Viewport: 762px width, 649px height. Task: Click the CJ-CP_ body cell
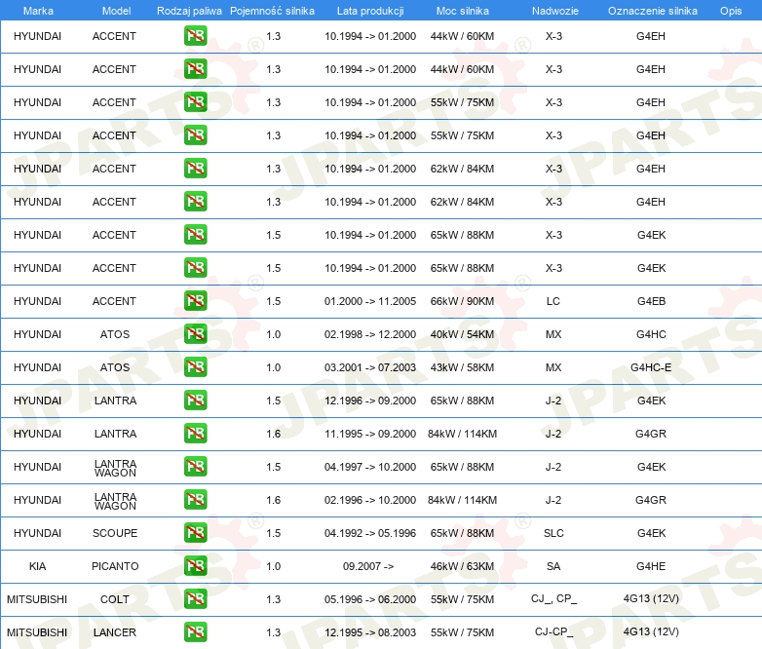(x=554, y=632)
